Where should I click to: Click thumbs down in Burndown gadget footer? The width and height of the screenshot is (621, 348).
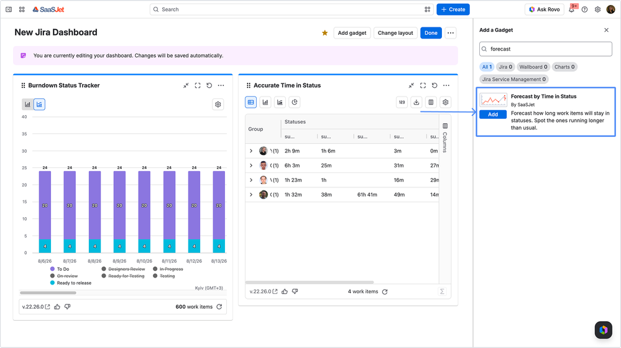[x=68, y=307]
